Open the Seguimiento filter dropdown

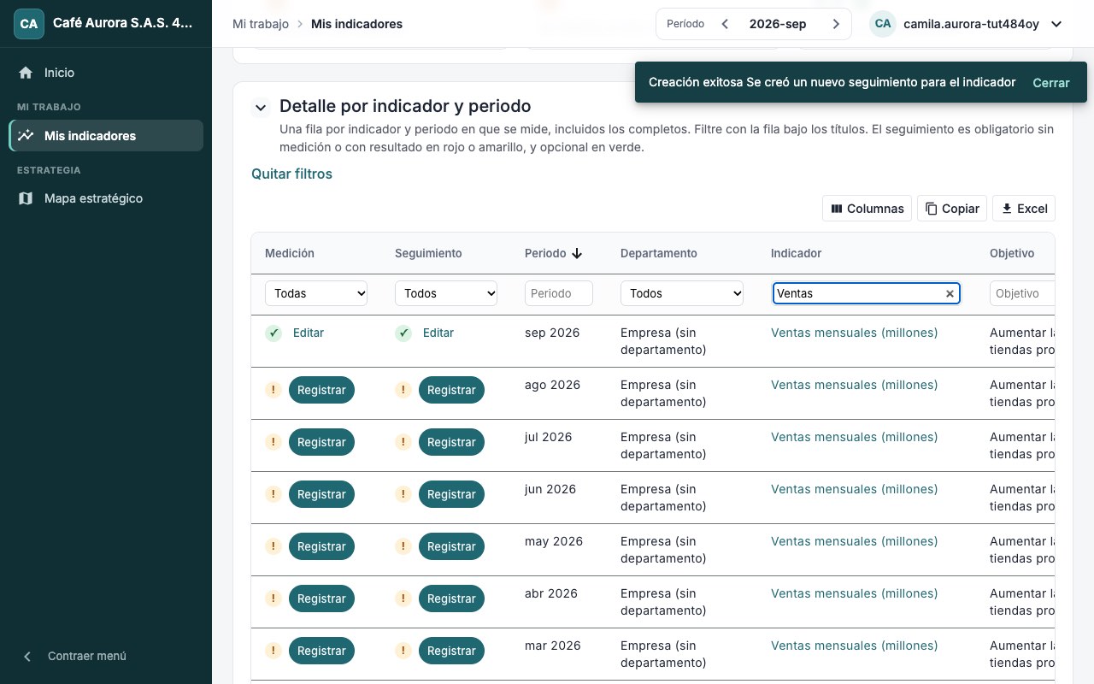click(446, 293)
